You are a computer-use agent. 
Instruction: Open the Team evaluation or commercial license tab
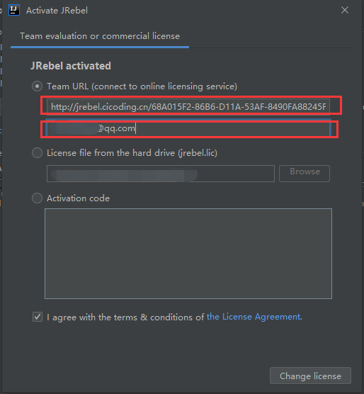coord(100,36)
